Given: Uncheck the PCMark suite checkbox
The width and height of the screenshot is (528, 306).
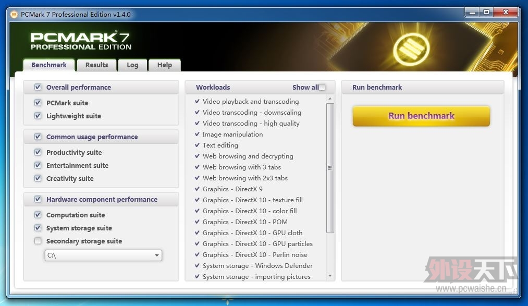Looking at the screenshot, I should tap(38, 103).
